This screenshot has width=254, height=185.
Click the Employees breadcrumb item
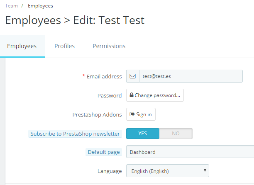pos(40,6)
